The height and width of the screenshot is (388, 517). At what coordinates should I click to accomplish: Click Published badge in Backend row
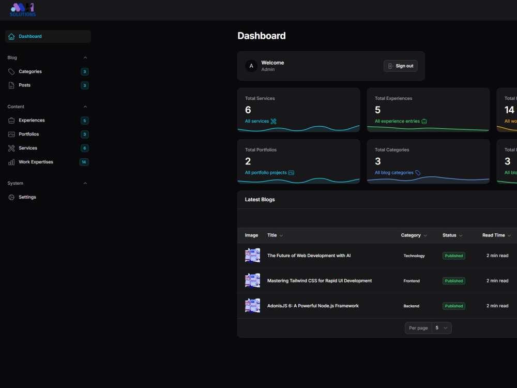454,306
